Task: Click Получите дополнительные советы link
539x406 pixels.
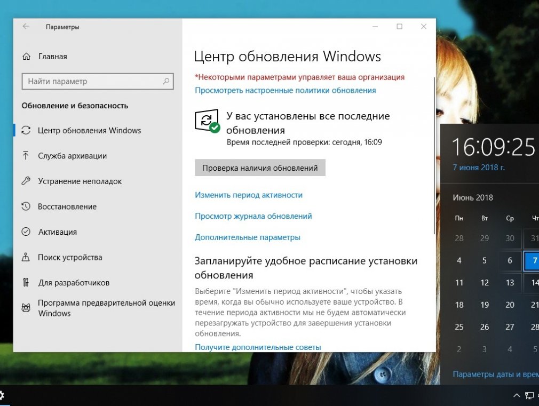Action: [x=258, y=347]
